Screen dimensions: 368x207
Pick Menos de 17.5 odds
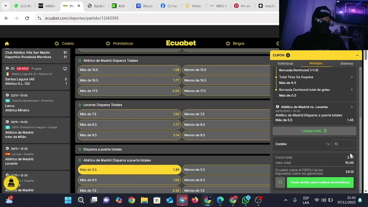tap(227, 91)
